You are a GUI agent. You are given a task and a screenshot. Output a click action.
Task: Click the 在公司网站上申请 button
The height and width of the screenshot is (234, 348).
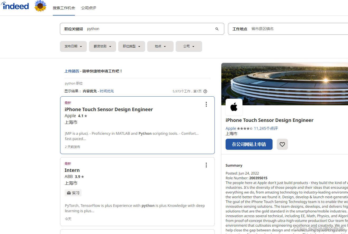point(249,144)
